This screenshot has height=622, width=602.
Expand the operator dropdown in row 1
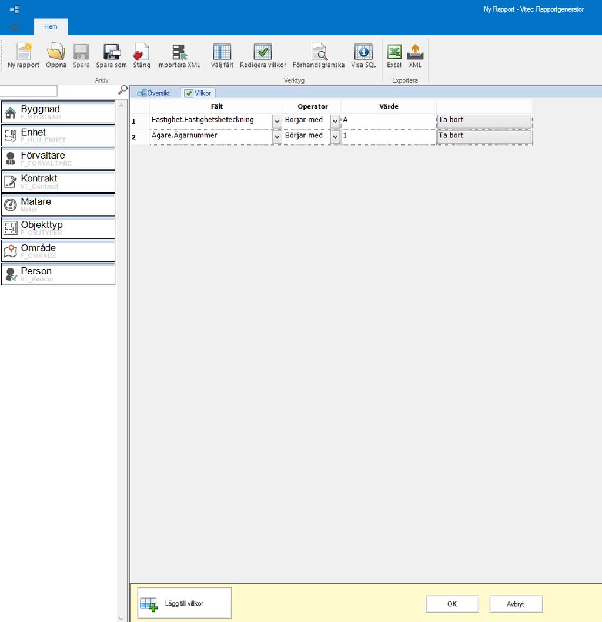335,122
